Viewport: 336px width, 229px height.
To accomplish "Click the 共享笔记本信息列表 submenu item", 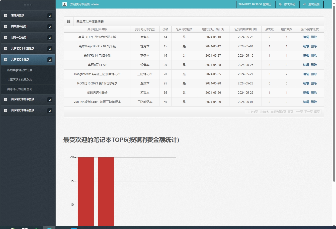I will pos(20,80).
